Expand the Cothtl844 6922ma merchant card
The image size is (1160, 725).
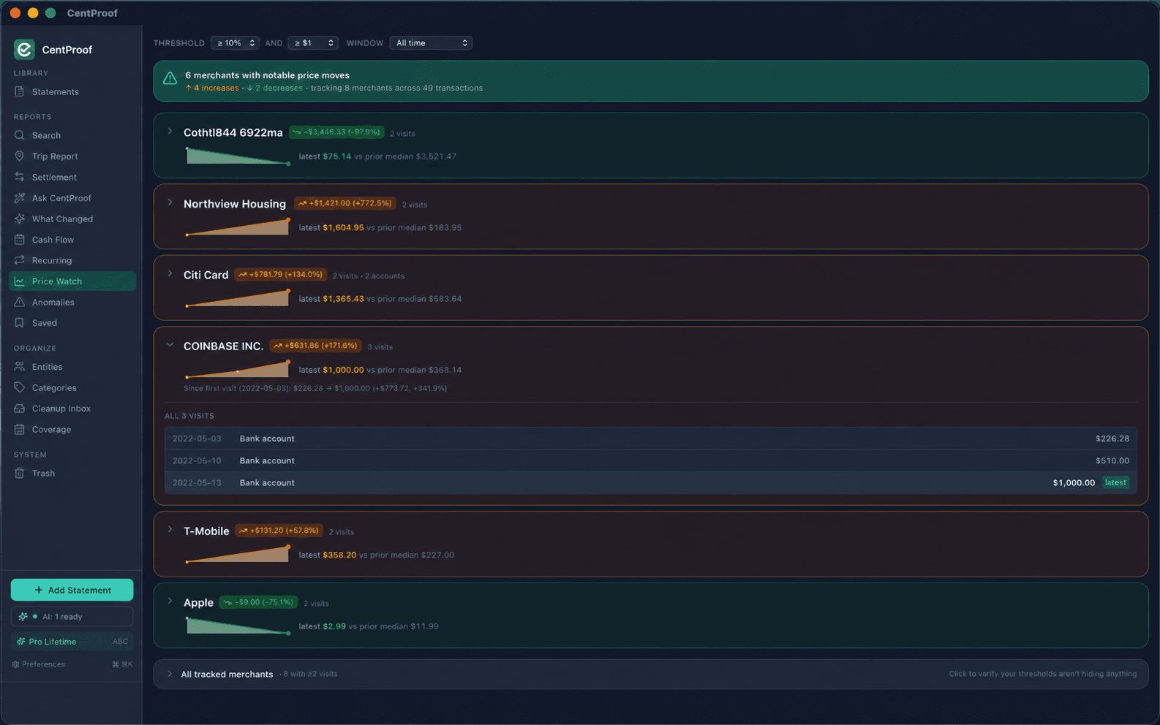[x=170, y=132]
